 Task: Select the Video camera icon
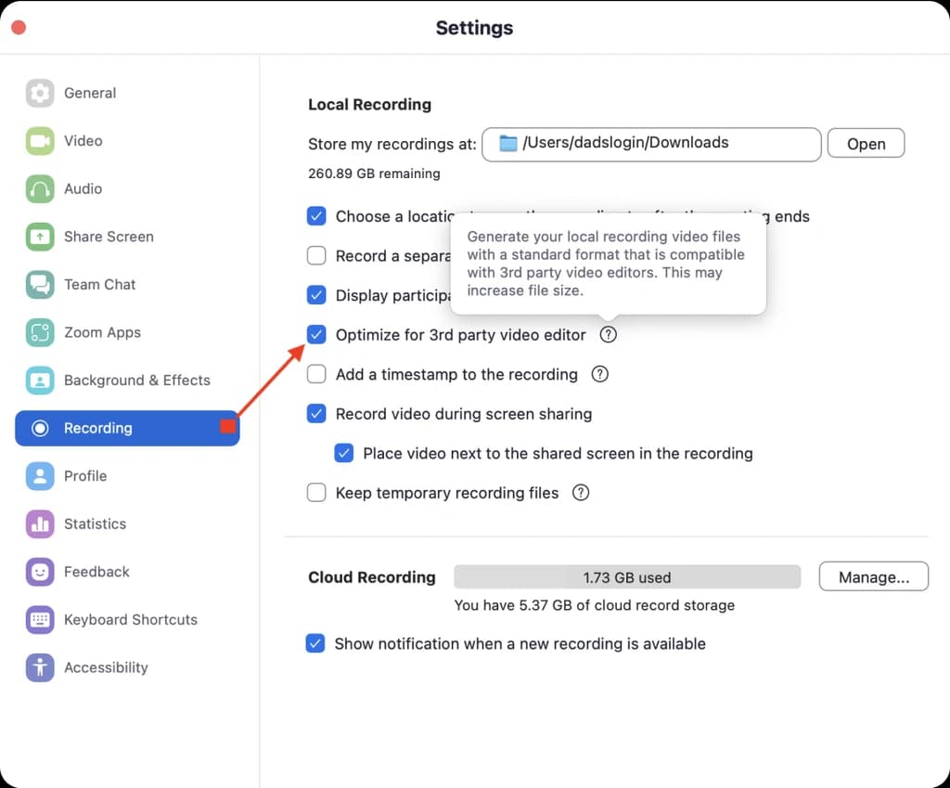(40, 141)
